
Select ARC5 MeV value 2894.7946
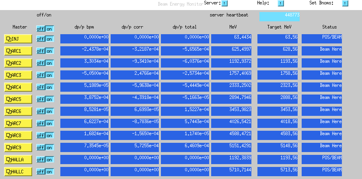[x=231, y=99]
